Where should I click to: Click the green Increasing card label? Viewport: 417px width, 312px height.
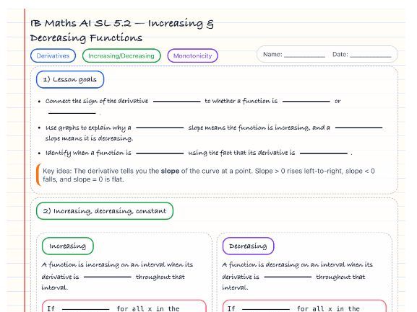point(67,246)
